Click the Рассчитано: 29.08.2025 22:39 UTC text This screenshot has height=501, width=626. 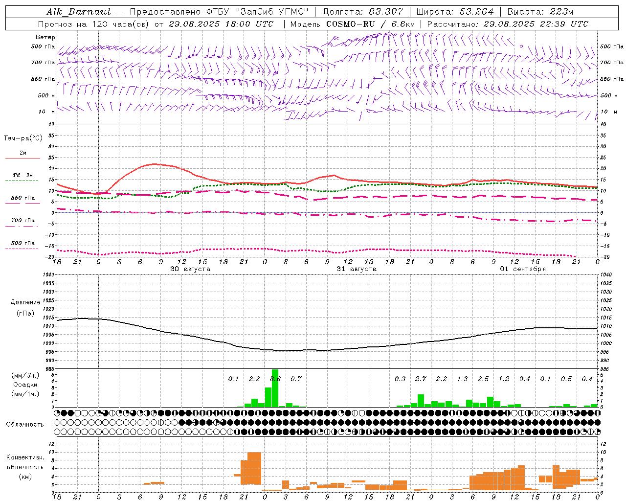tap(508, 24)
